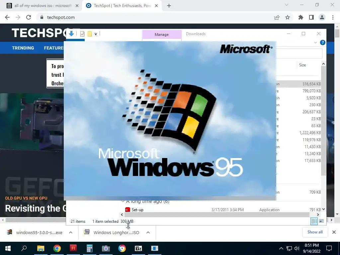
Task: Open the Windows Start menu
Action: (x=8, y=248)
